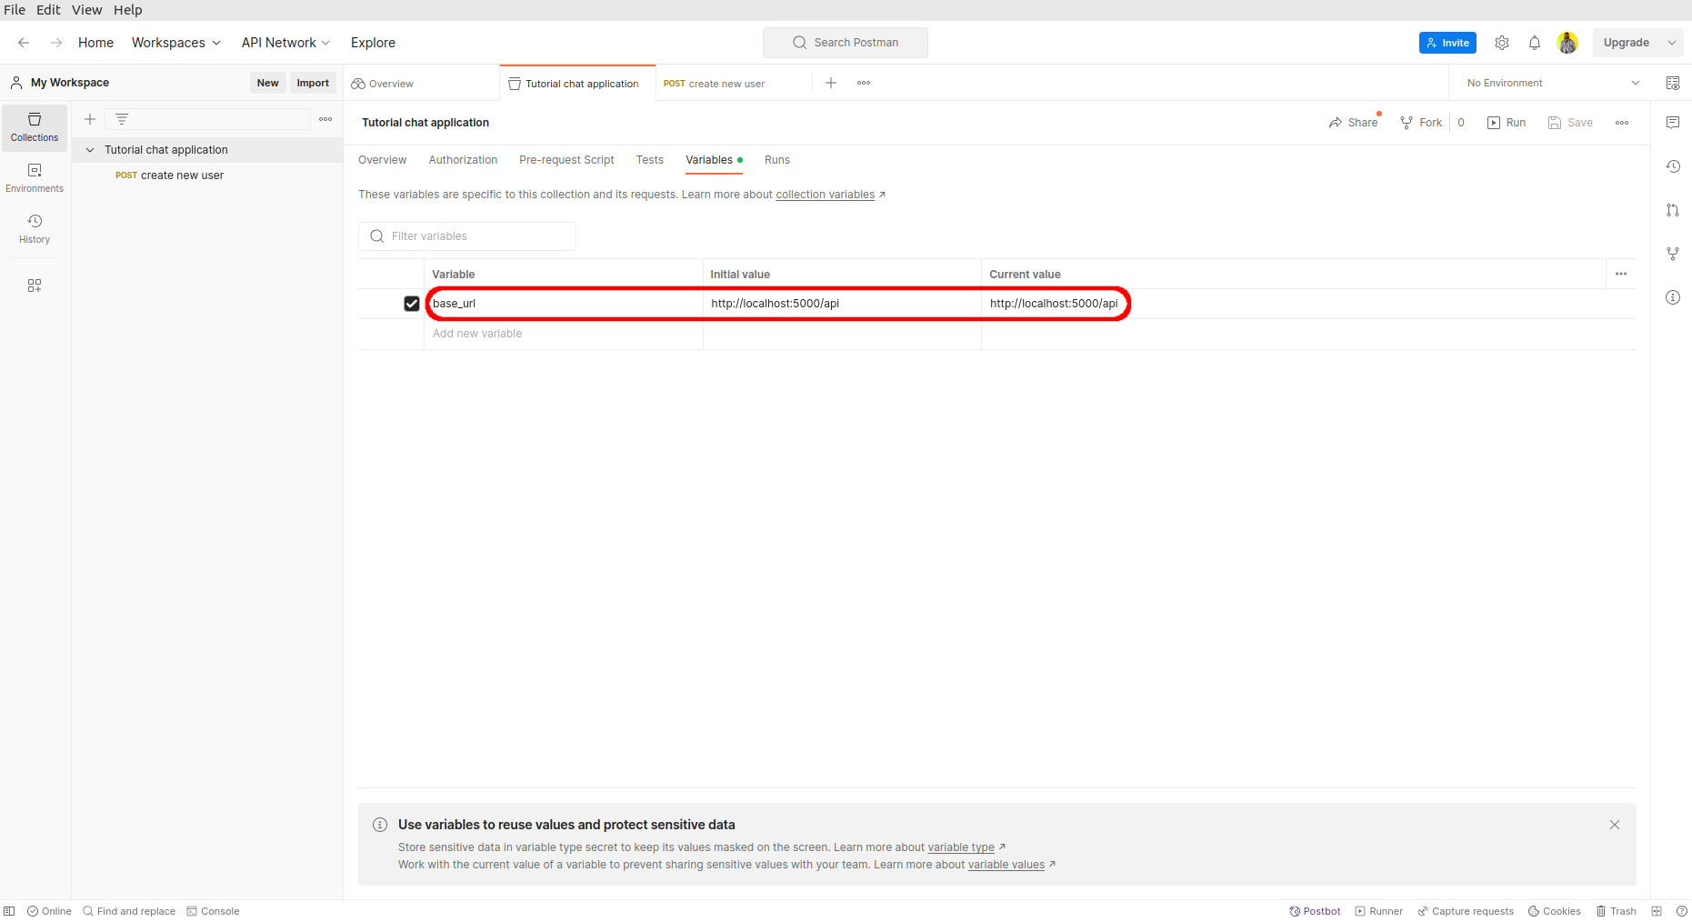This screenshot has width=1692, height=922.
Task: Open the user avatar menu
Action: [1567, 43]
